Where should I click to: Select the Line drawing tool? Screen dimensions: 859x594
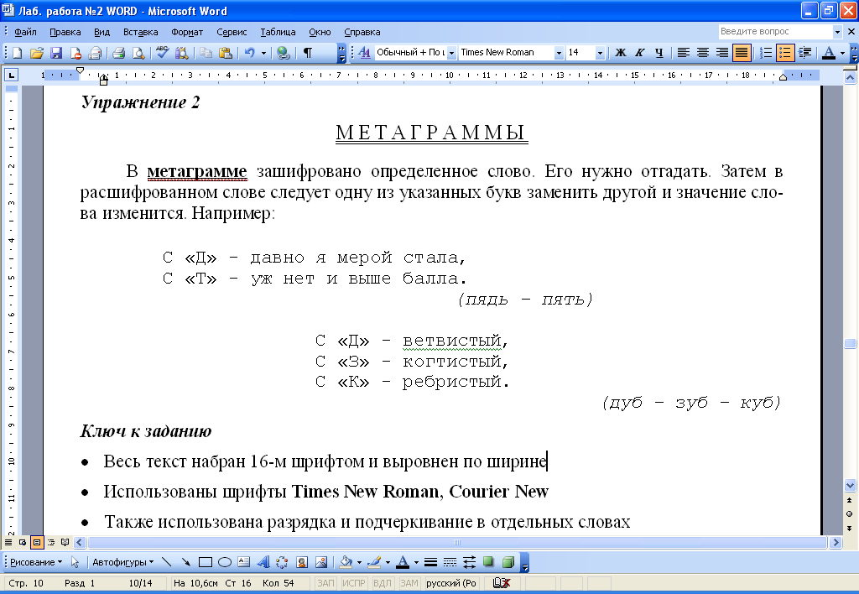point(167,562)
